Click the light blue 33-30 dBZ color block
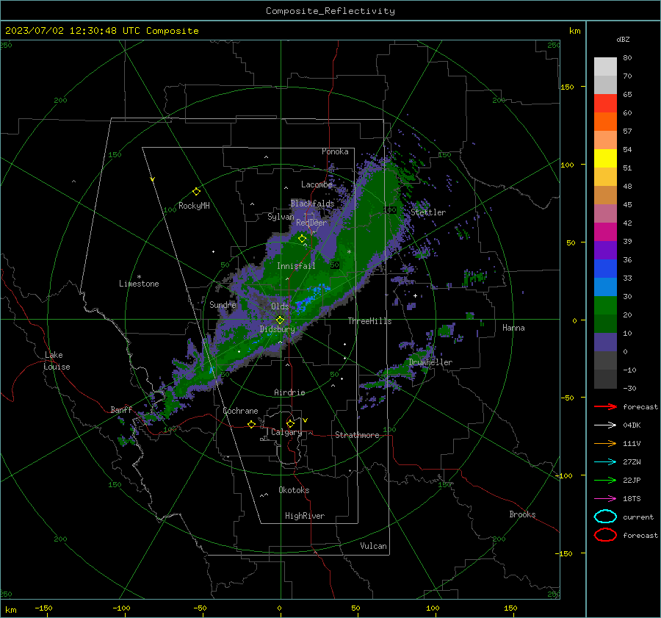This screenshot has width=661, height=618. [x=605, y=287]
